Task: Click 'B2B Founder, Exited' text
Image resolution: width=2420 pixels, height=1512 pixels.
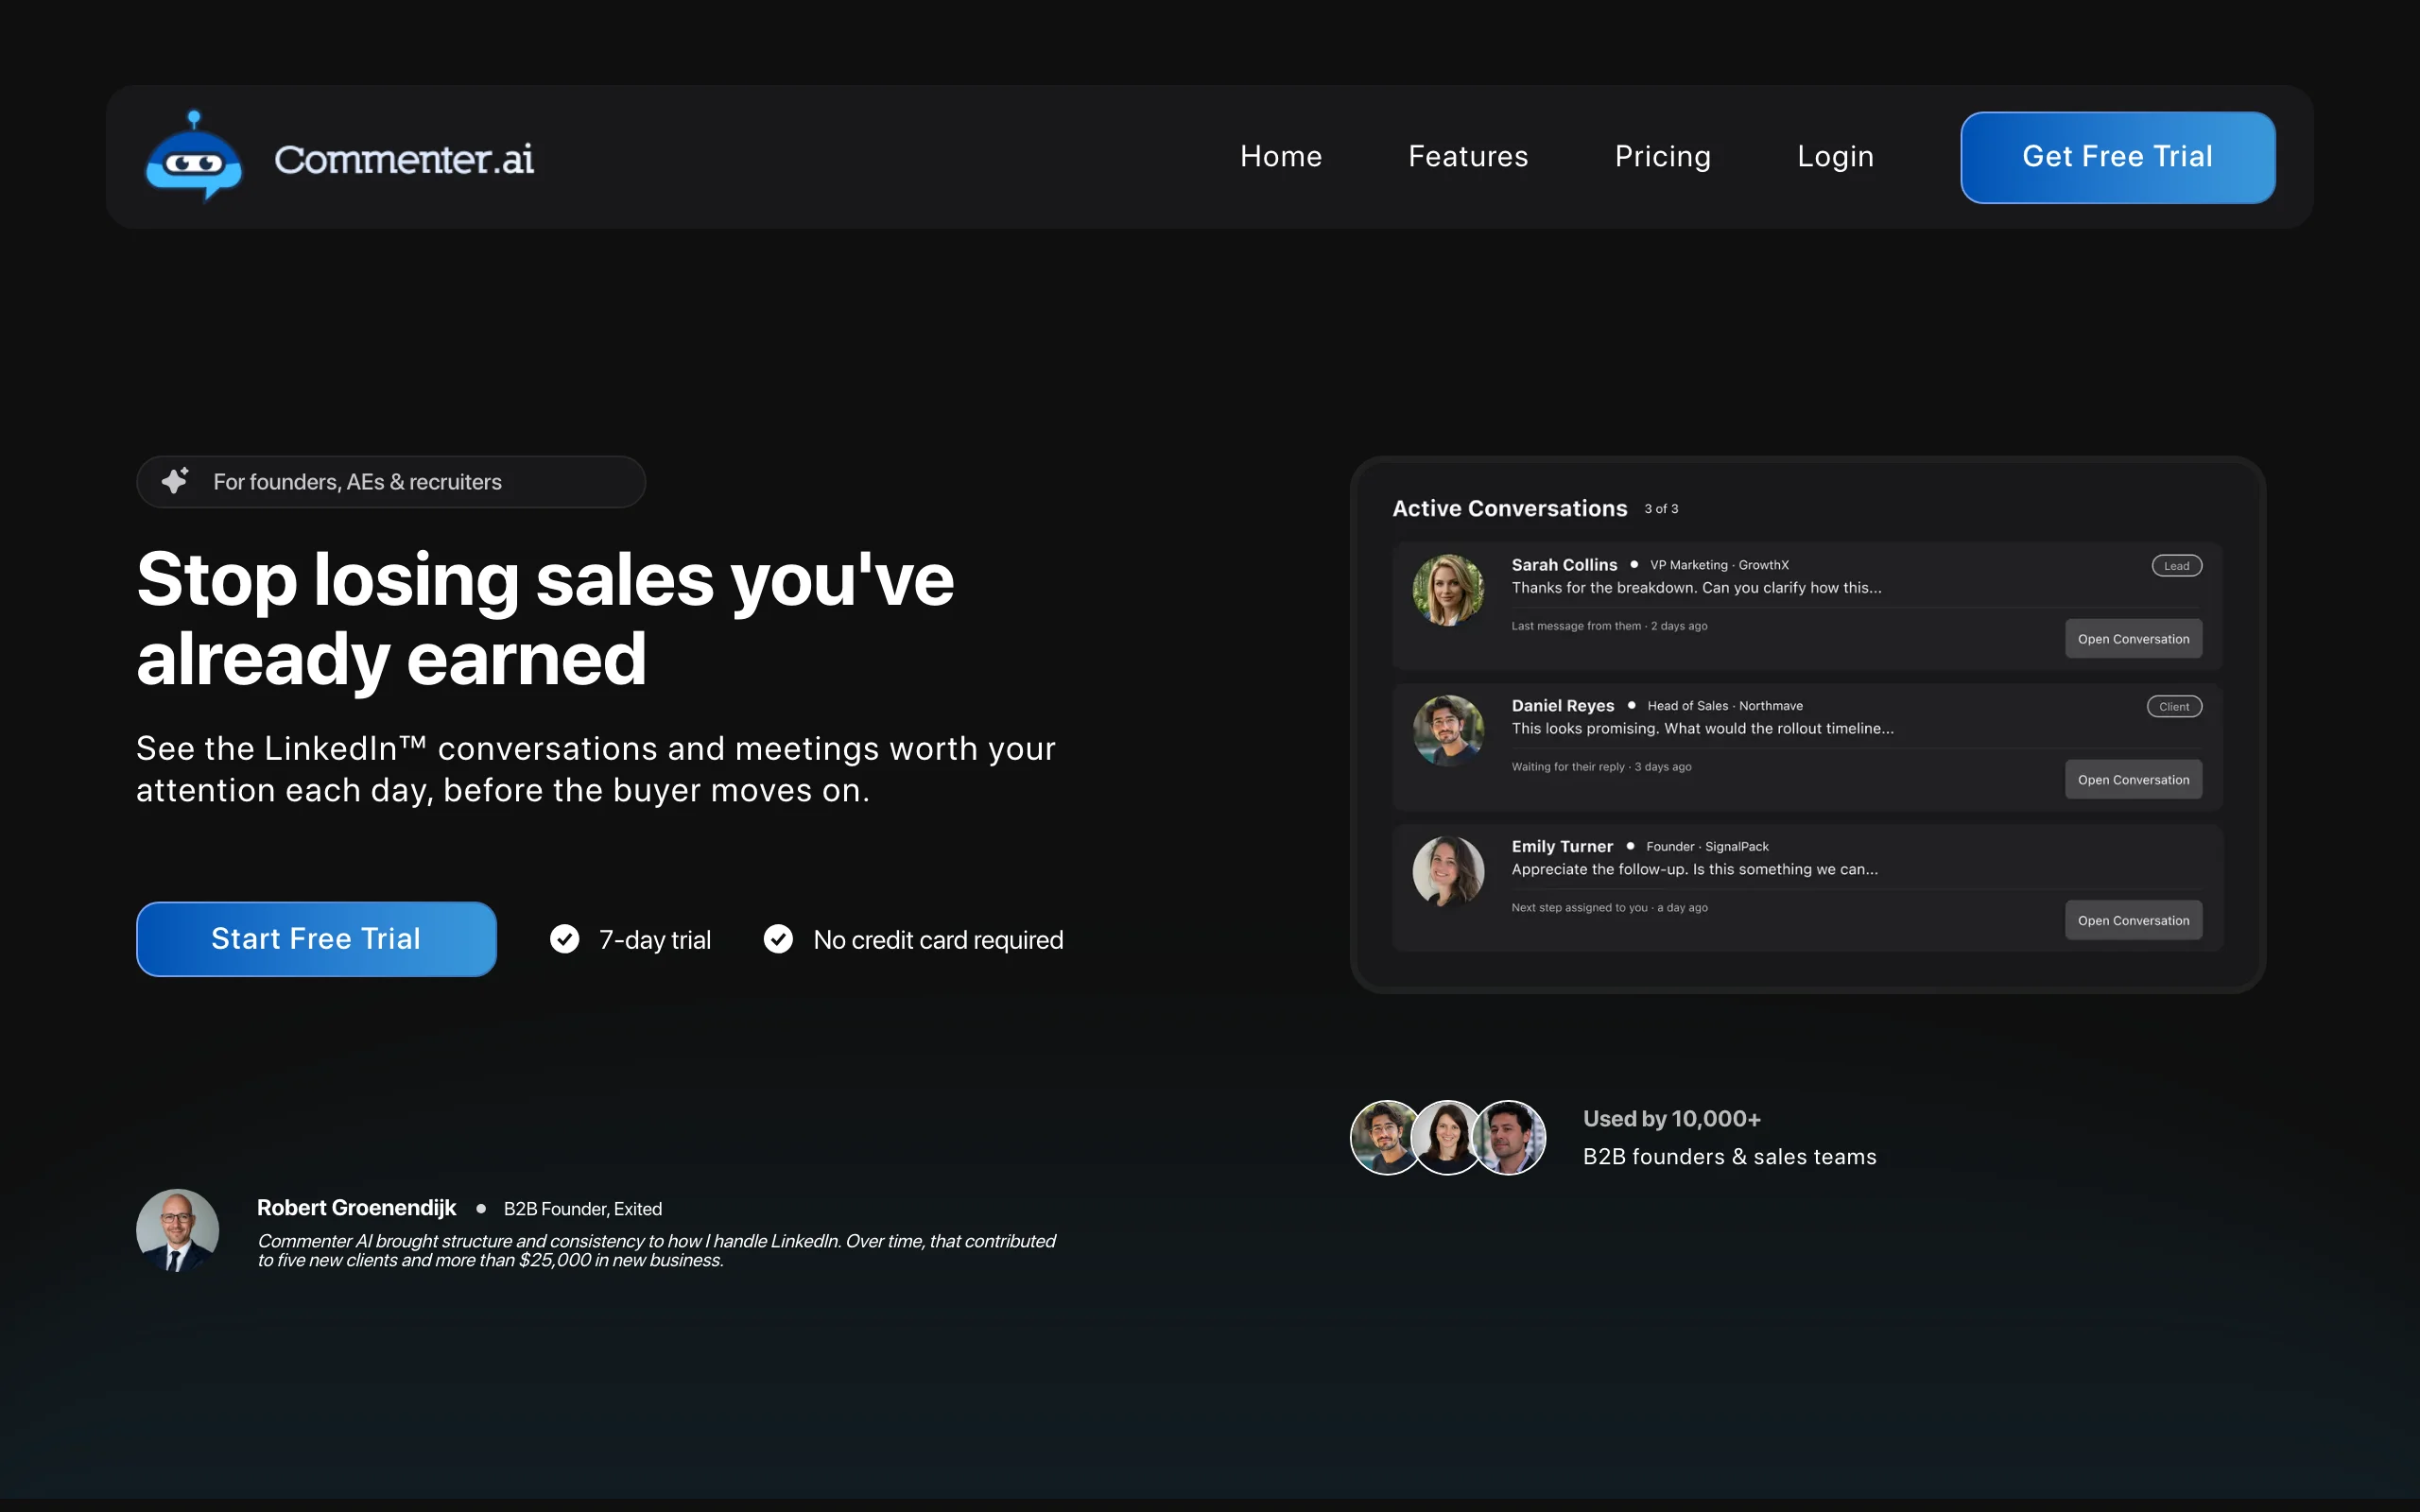Action: coord(583,1209)
